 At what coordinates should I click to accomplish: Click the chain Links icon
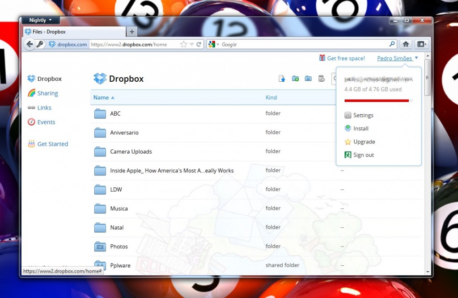point(31,108)
